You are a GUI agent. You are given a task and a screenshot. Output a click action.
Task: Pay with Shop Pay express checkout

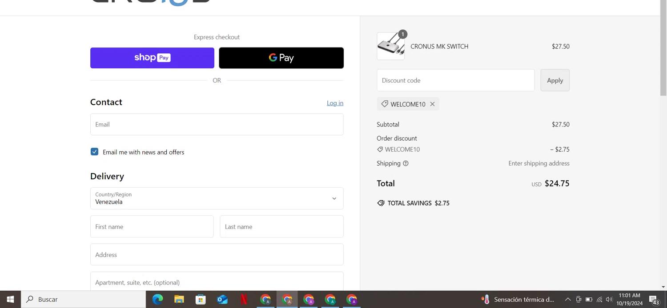[152, 58]
